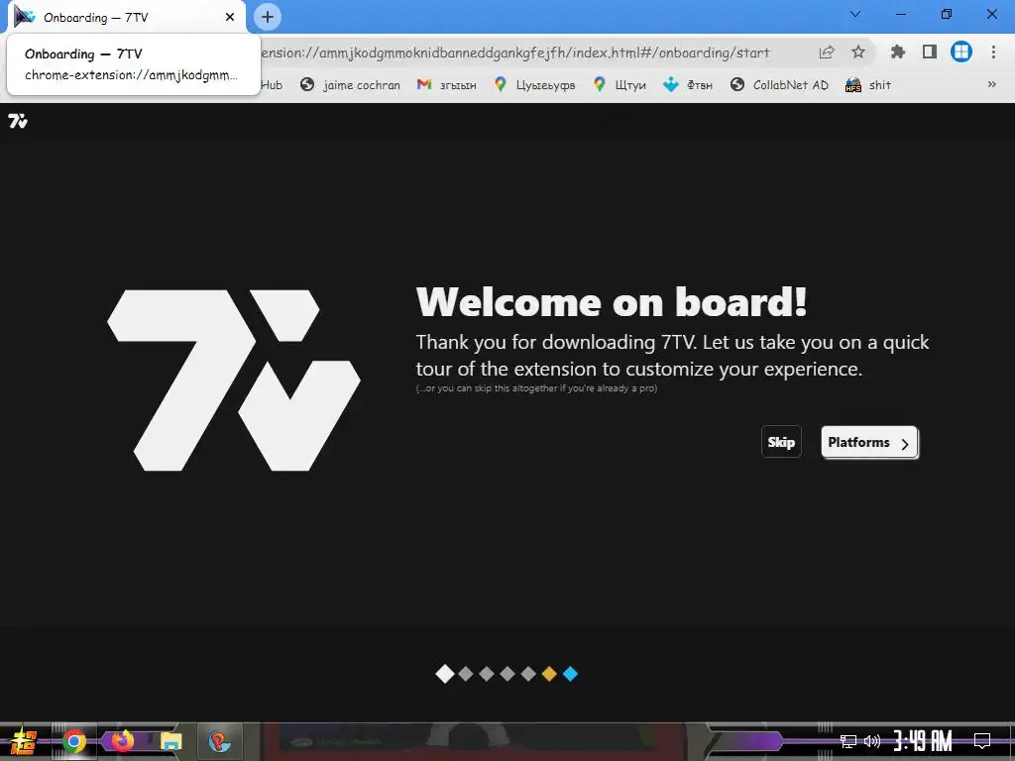Select the first white onboarding step diamond

point(445,674)
